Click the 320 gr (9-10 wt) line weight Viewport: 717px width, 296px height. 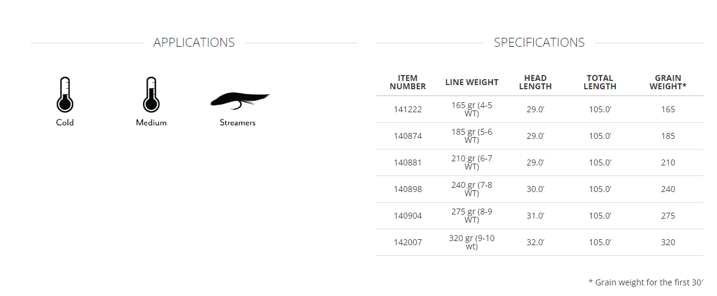pos(472,242)
